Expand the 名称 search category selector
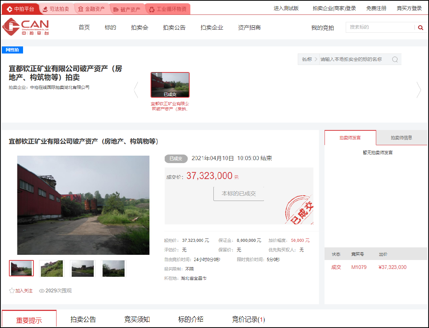429x328 pixels. click(309, 59)
